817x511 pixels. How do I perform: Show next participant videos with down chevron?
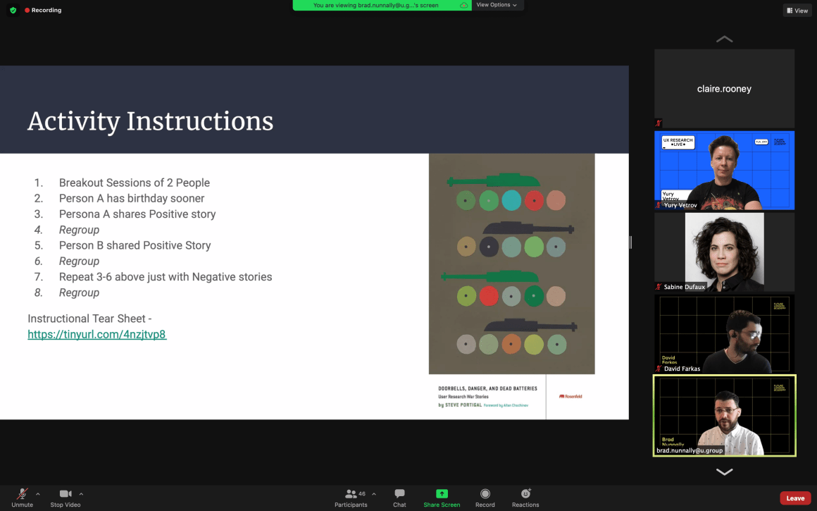724,472
